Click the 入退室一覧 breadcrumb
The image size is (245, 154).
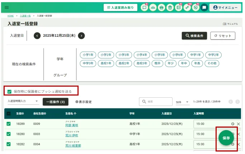[25, 16]
